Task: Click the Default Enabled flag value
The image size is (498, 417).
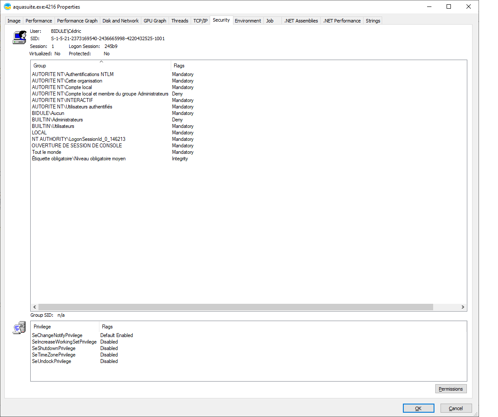Action: (117, 335)
